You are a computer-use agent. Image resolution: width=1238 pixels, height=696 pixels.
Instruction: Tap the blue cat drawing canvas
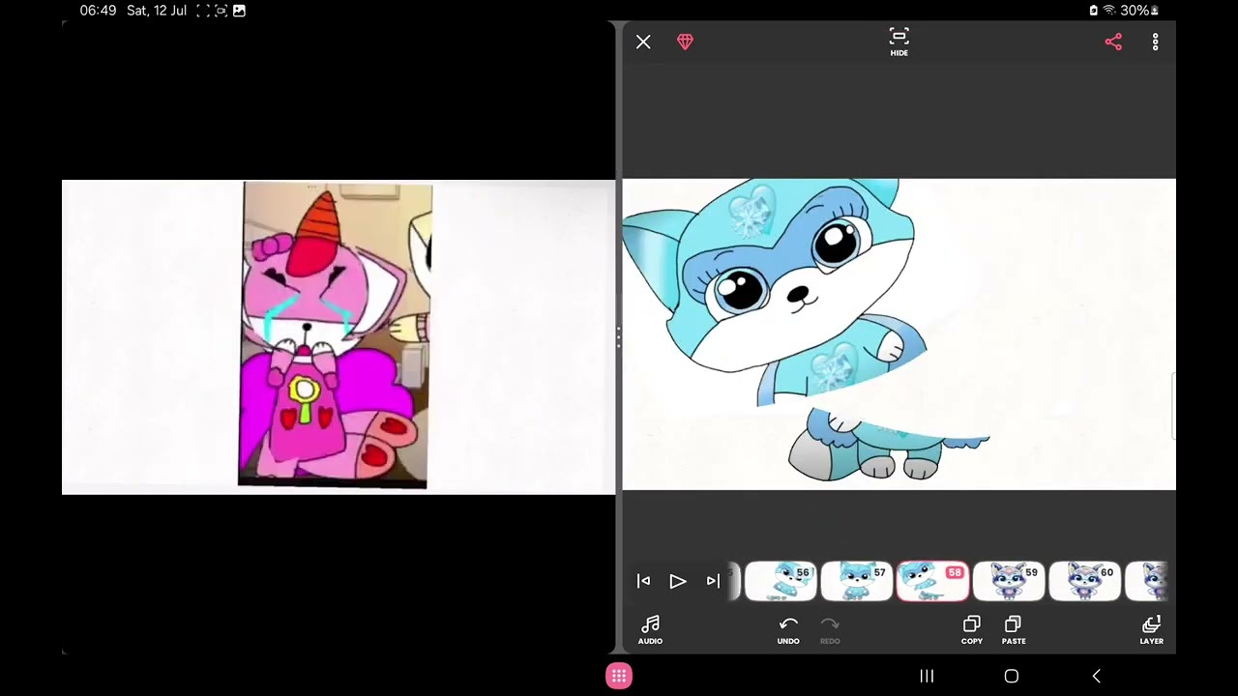[x=899, y=334]
